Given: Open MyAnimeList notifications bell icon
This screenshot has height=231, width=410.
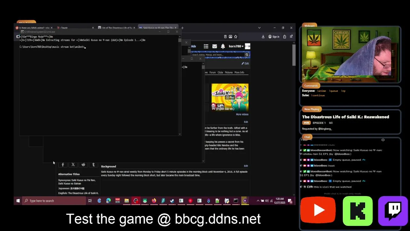Looking at the screenshot, I should pyautogui.click(x=223, y=46).
